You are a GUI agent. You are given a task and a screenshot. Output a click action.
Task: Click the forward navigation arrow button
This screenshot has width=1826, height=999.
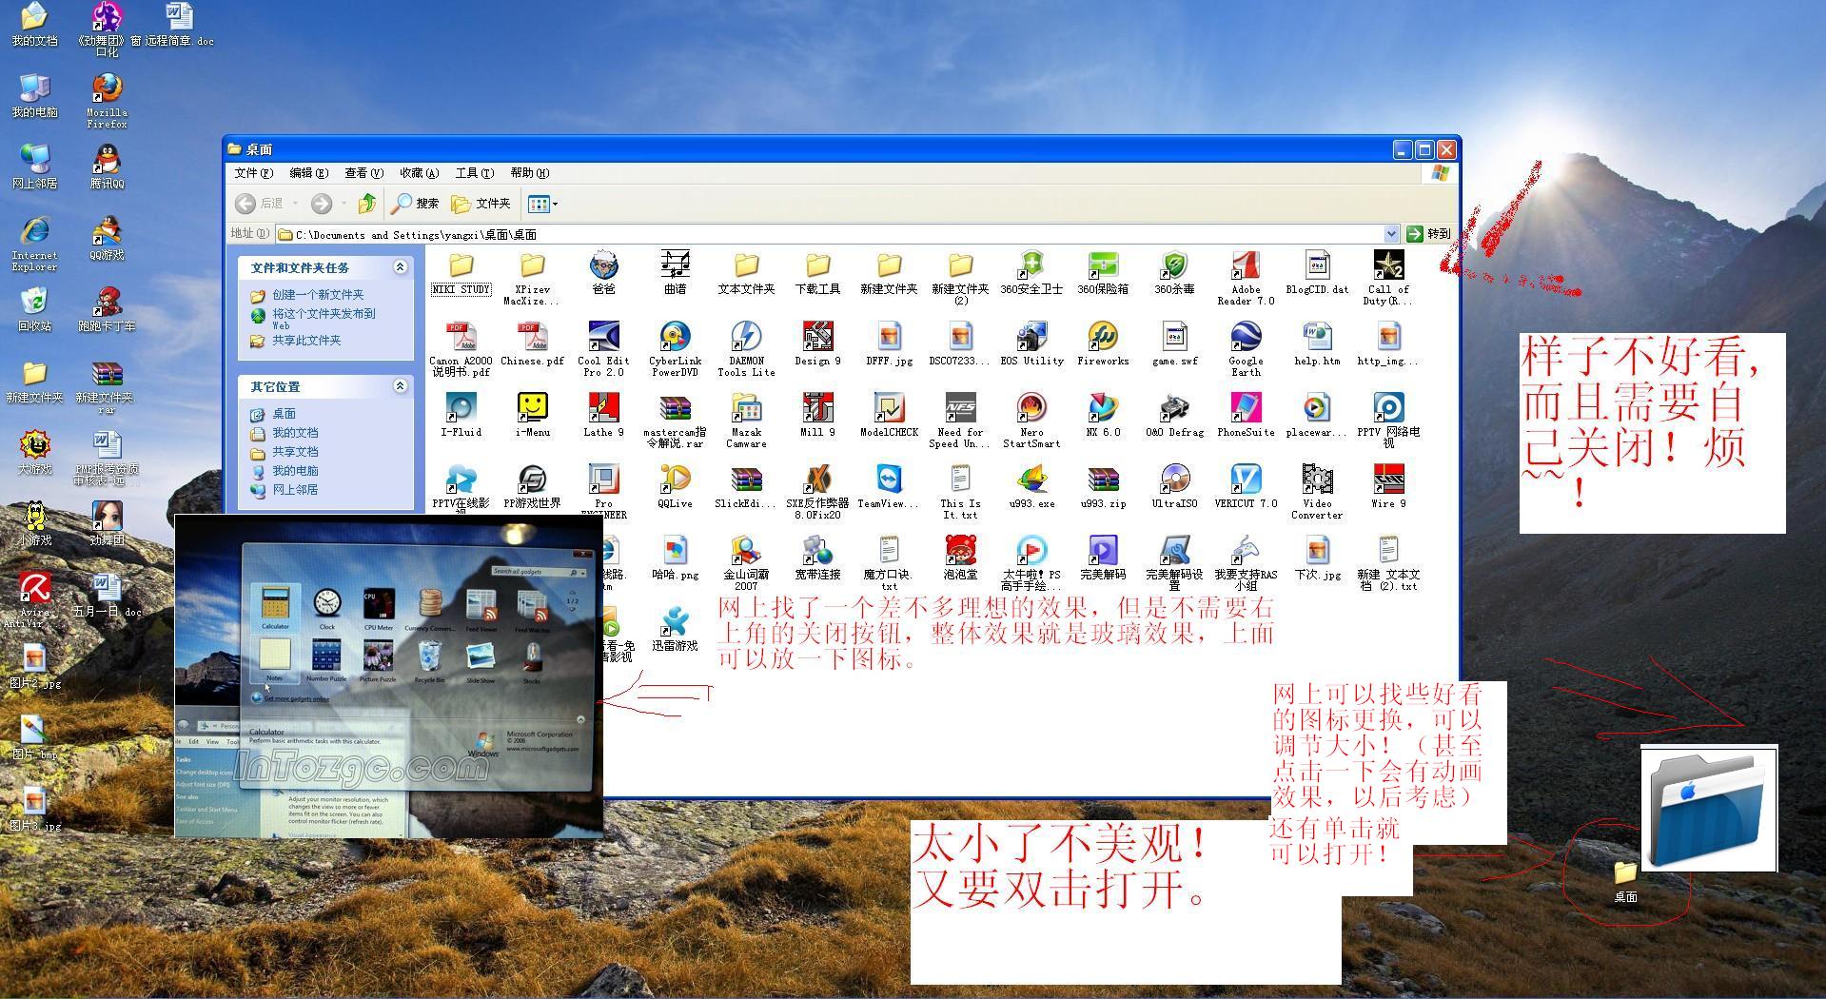322,203
